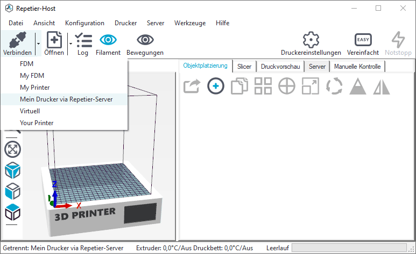Click the add object plus icon

(216, 86)
